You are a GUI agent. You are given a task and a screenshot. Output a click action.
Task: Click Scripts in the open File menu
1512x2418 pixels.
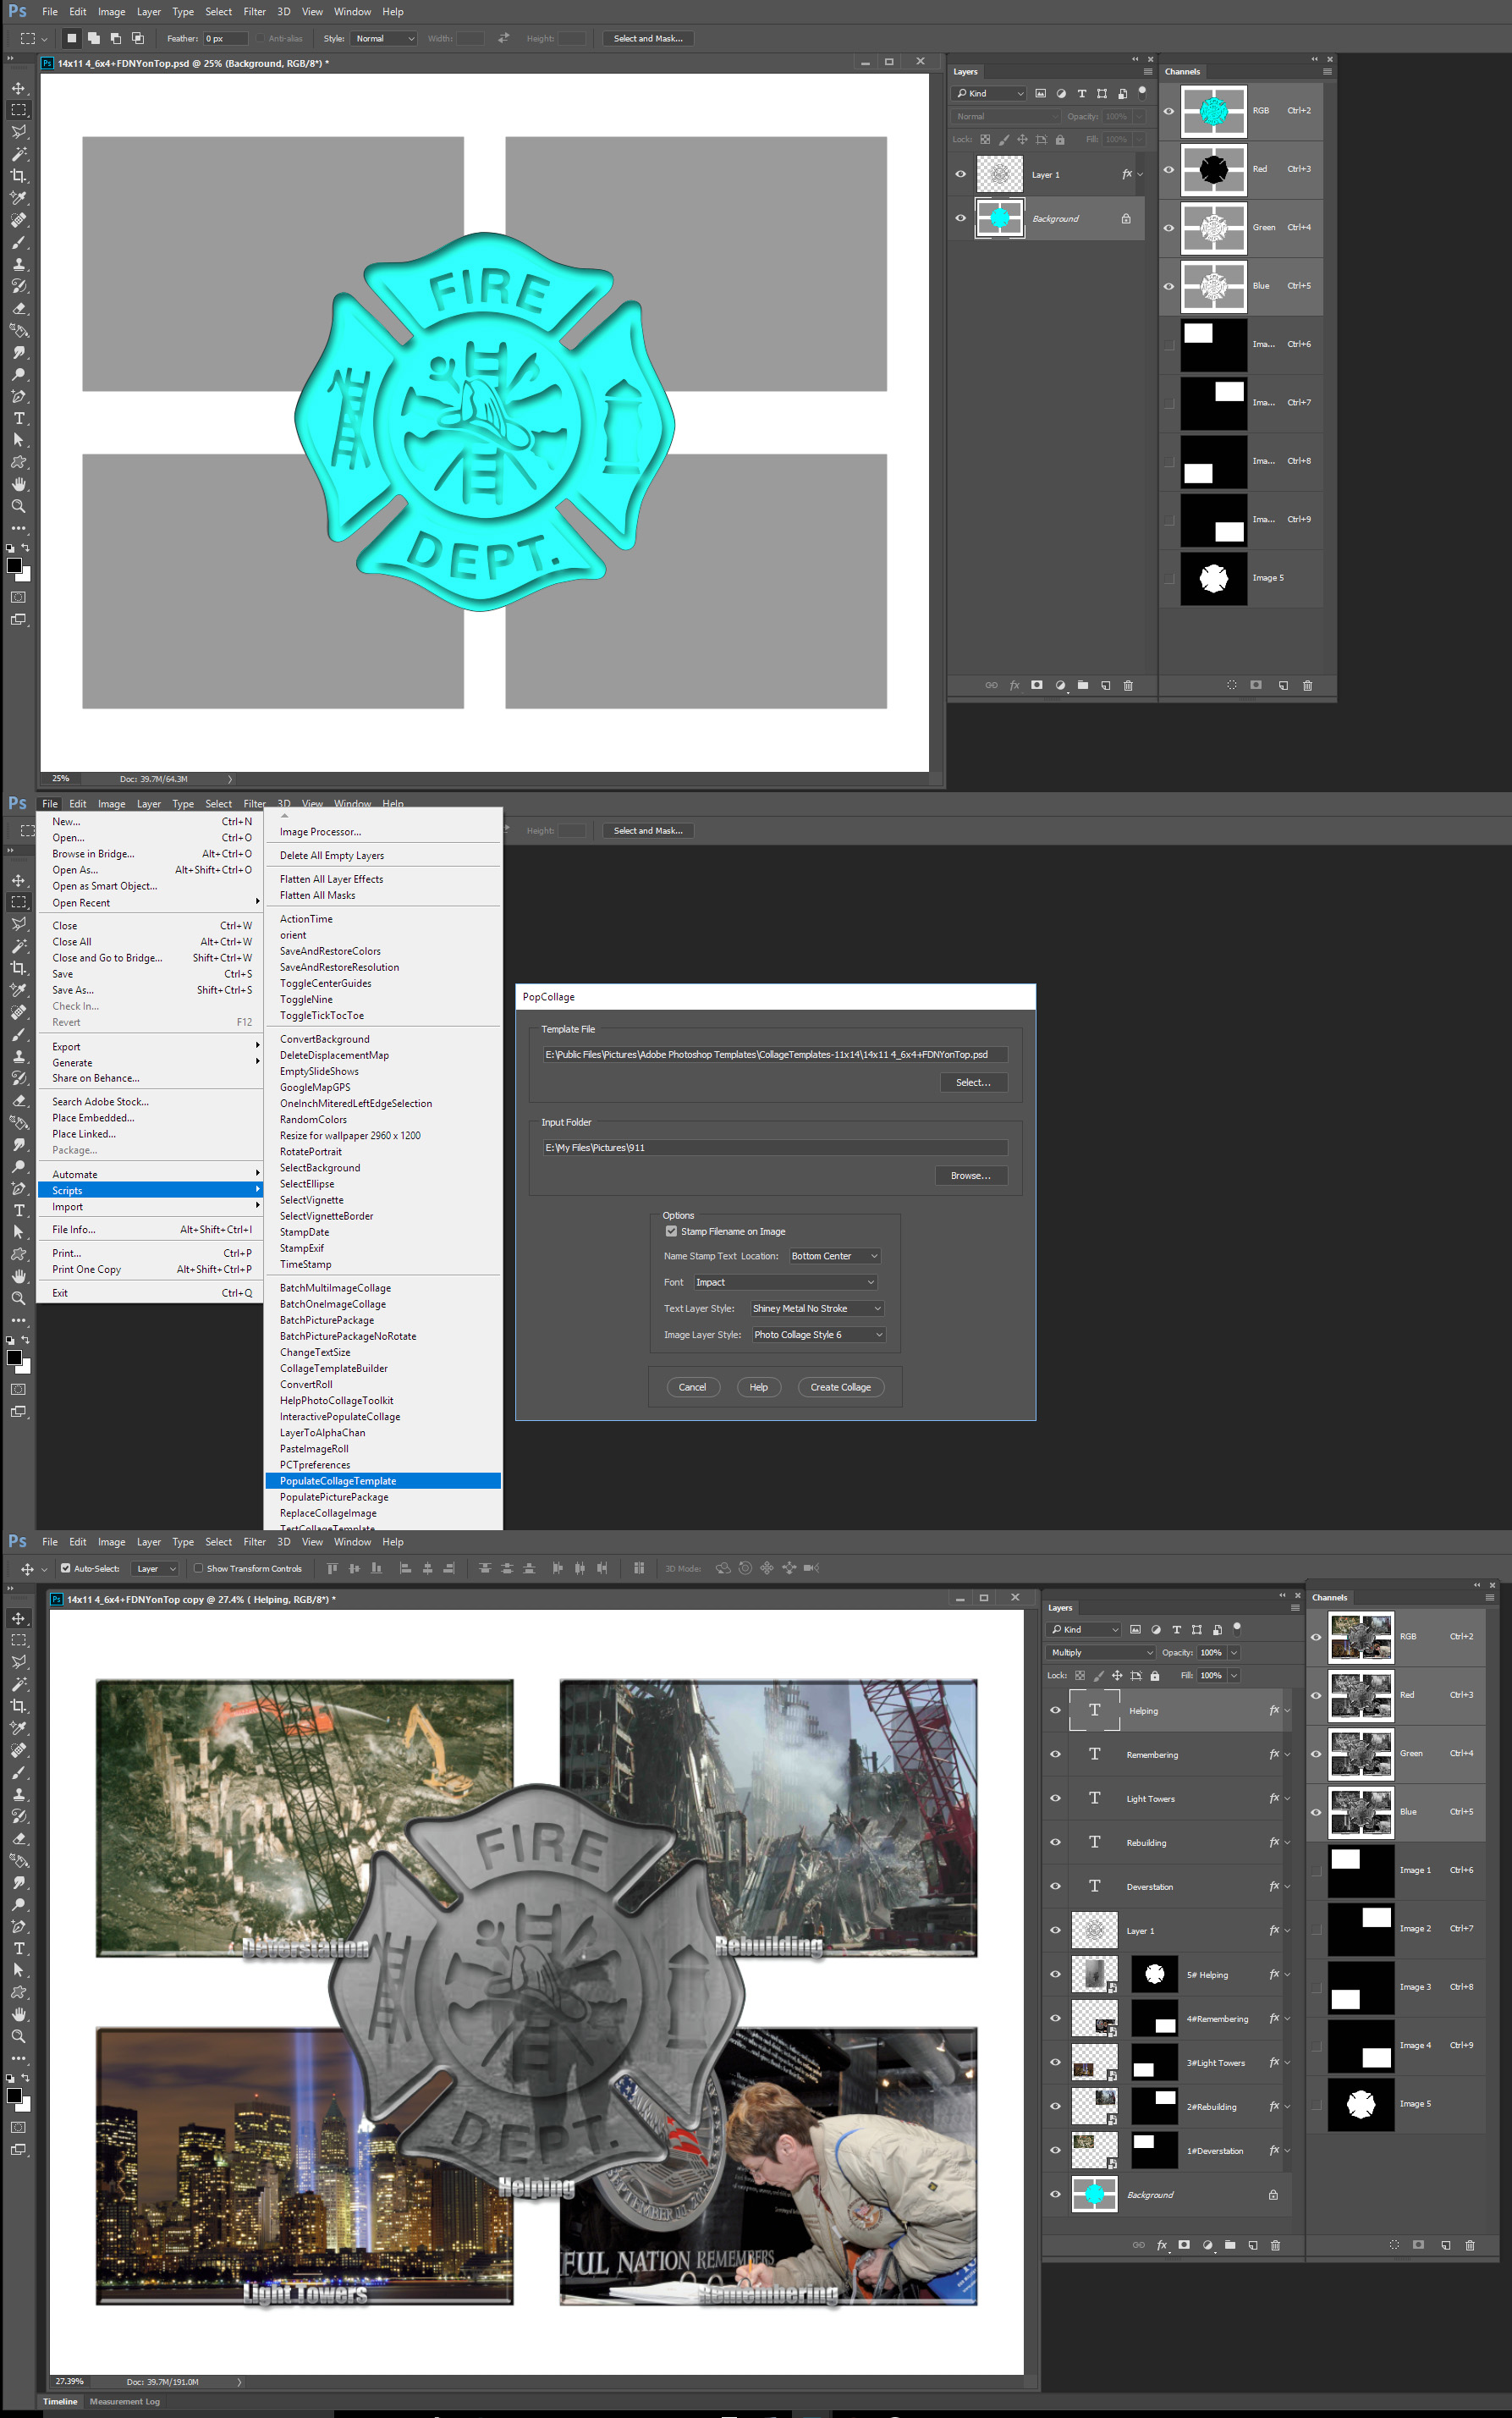150,1190
